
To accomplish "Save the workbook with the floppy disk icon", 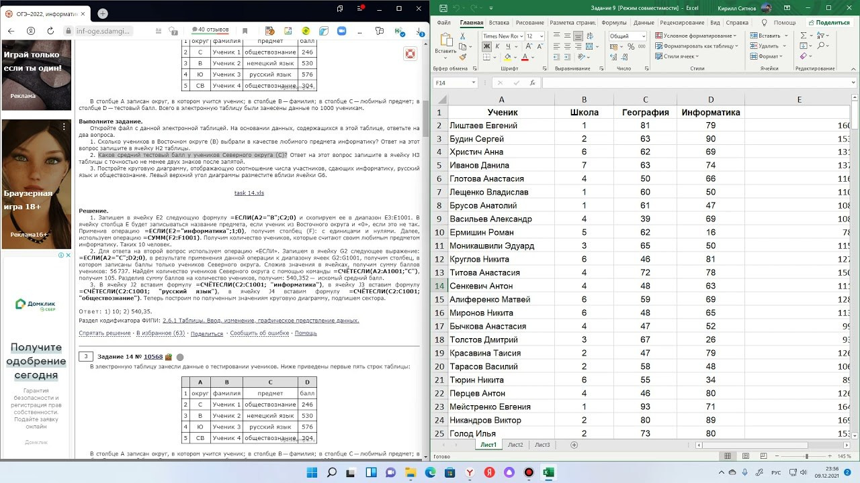I will click(x=443, y=8).
